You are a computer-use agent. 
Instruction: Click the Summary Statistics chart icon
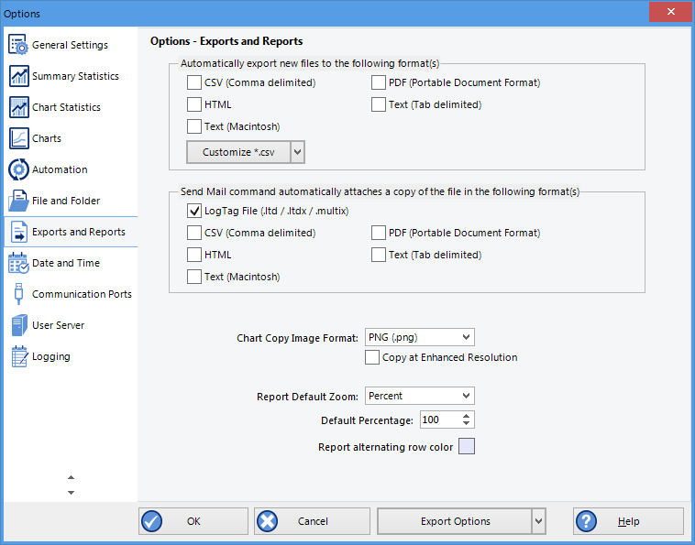click(18, 76)
